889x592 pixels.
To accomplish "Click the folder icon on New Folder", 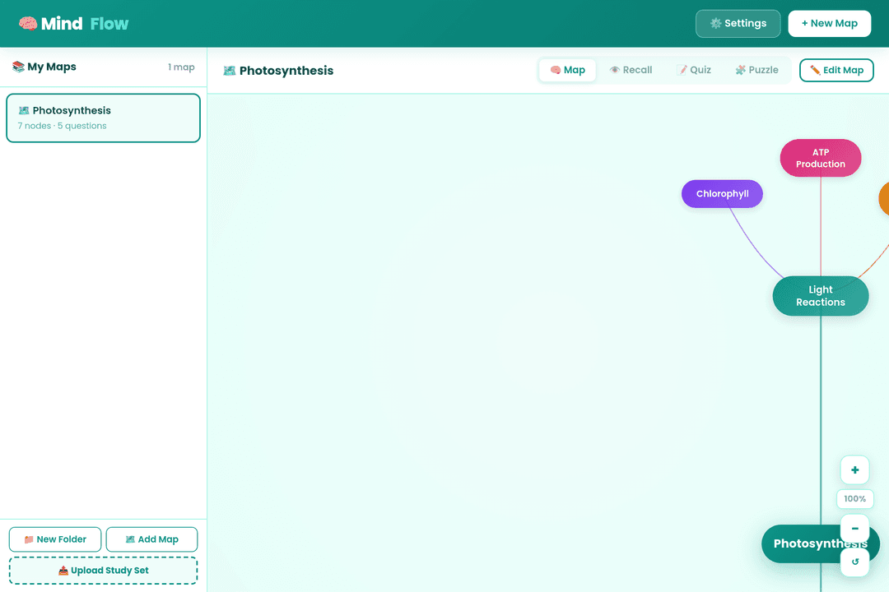I will [x=29, y=539].
